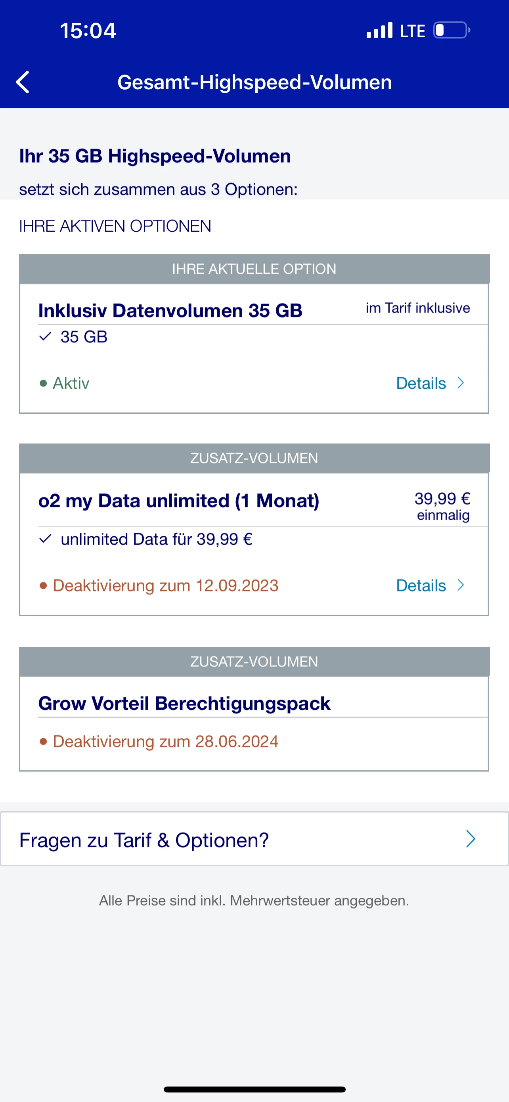
Task: Tap the orange dot before Deaktivierung zum 12.09.2023
Action: pyautogui.click(x=43, y=586)
